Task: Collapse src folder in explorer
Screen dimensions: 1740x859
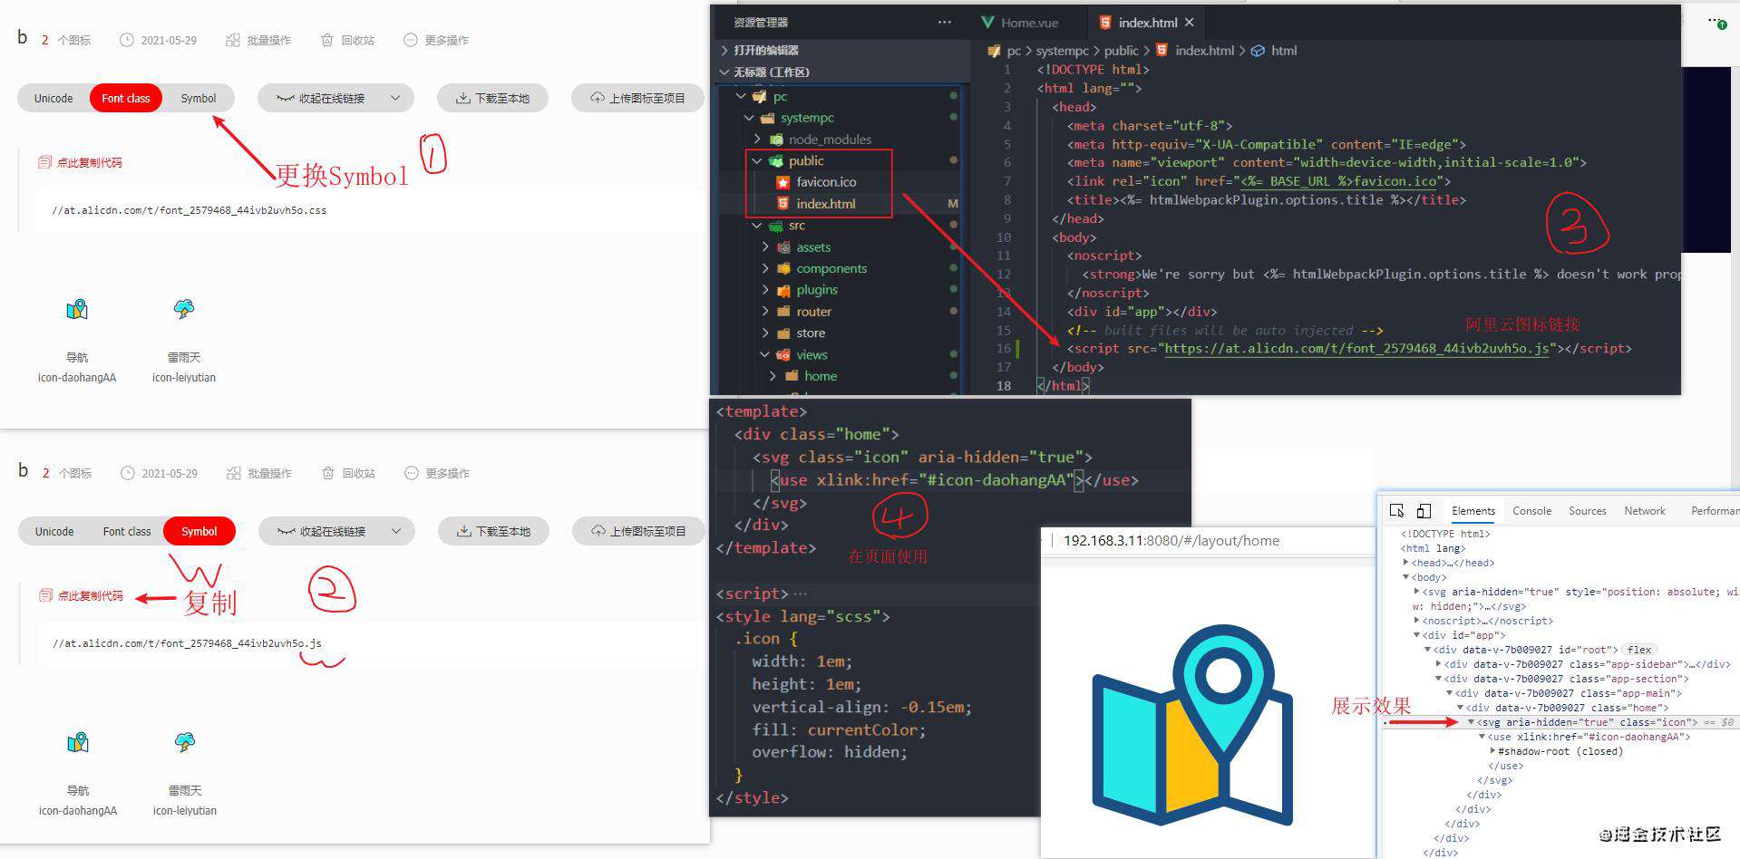Action: click(757, 226)
